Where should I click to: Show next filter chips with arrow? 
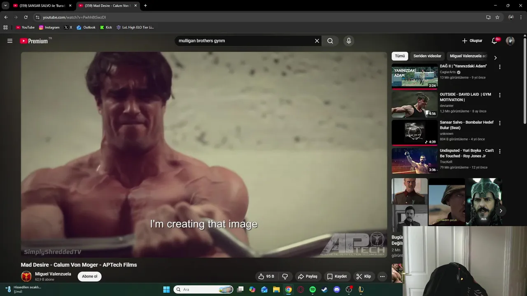[x=495, y=58]
